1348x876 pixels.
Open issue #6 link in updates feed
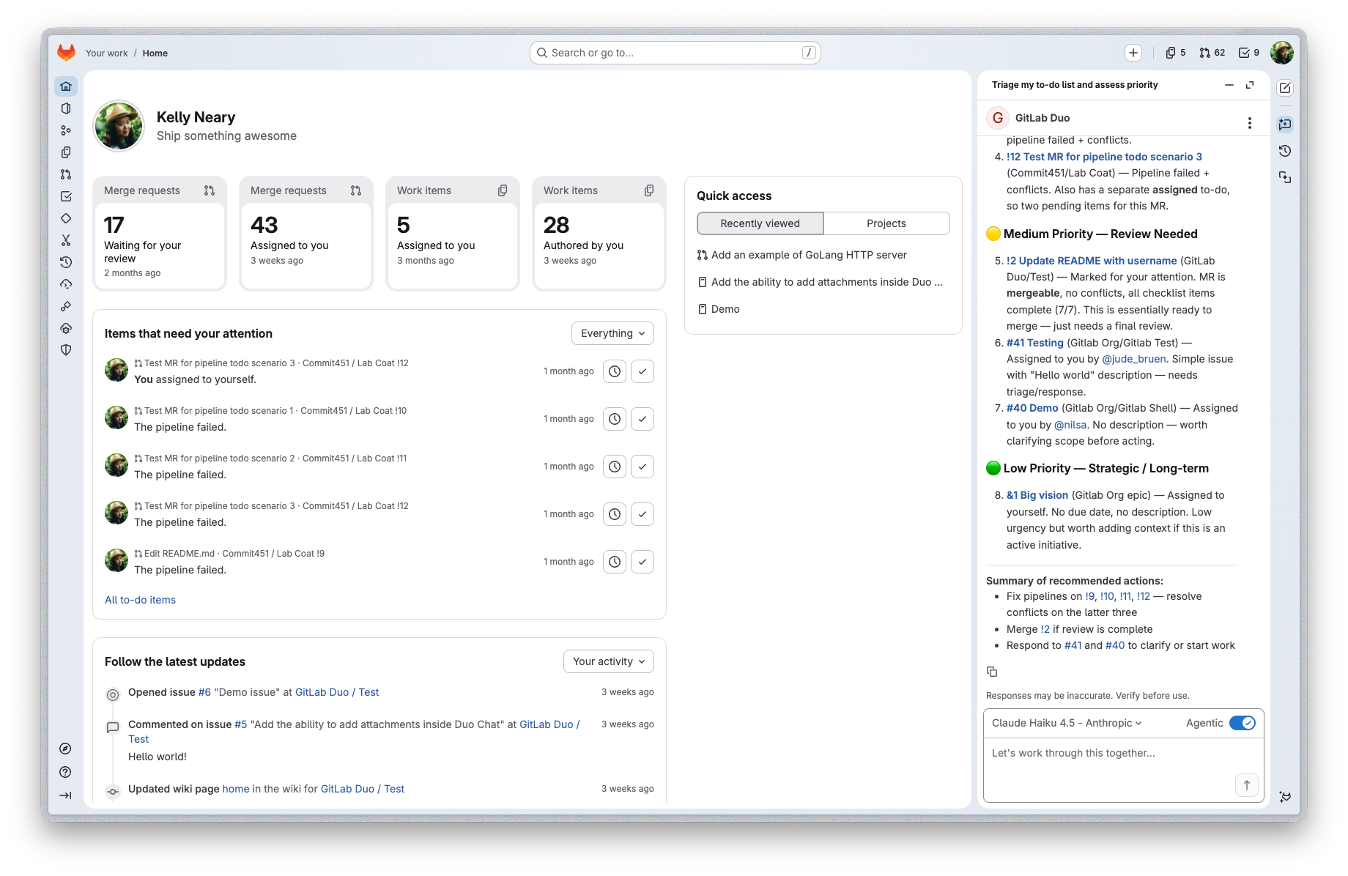[204, 692]
